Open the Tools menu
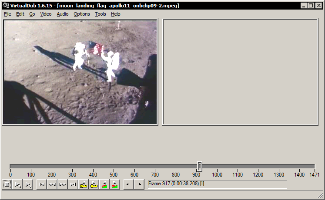The height and width of the screenshot is (200, 325). tap(100, 14)
